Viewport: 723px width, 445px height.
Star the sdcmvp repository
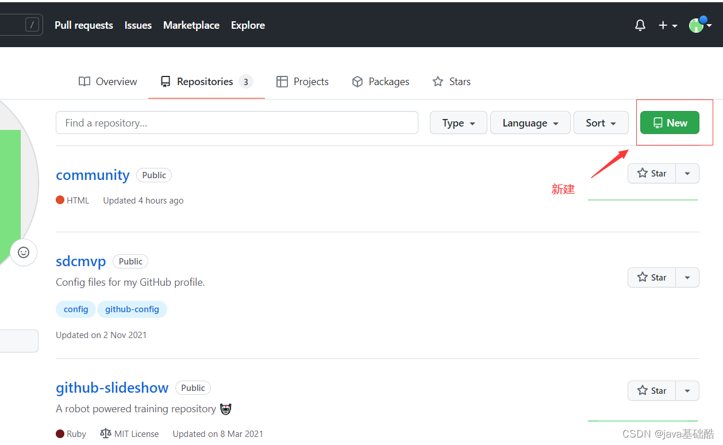click(652, 277)
